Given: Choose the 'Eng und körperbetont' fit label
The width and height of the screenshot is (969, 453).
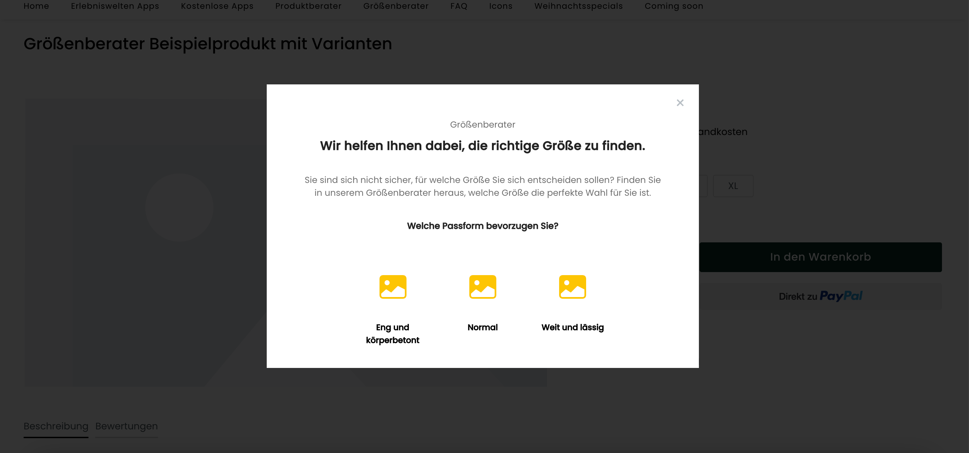Looking at the screenshot, I should click(x=393, y=334).
